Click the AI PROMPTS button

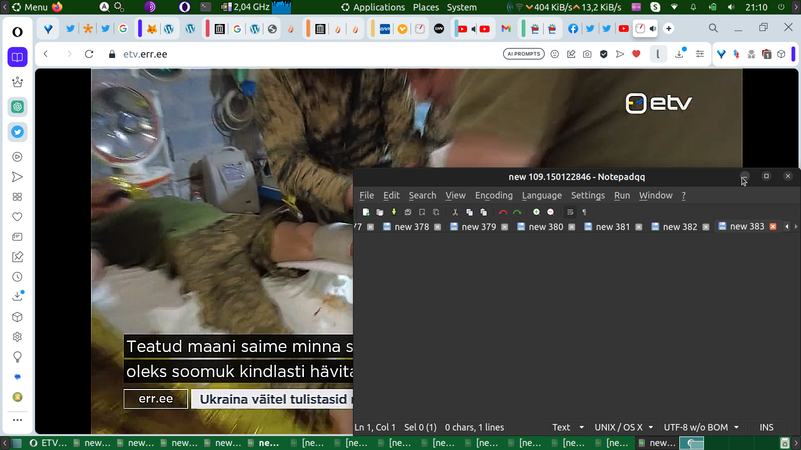(x=524, y=54)
